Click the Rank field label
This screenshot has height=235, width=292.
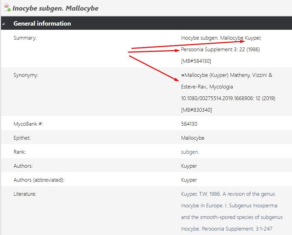[x=19, y=152]
